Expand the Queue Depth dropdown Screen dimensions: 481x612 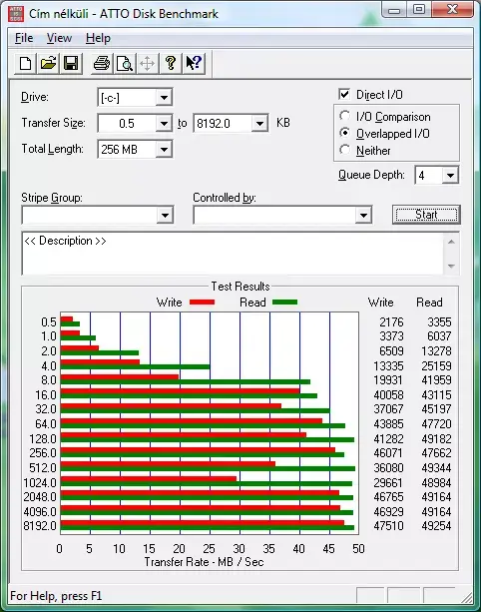point(450,176)
